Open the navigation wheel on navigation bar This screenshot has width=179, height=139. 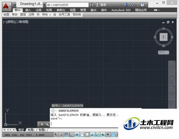click(x=172, y=67)
